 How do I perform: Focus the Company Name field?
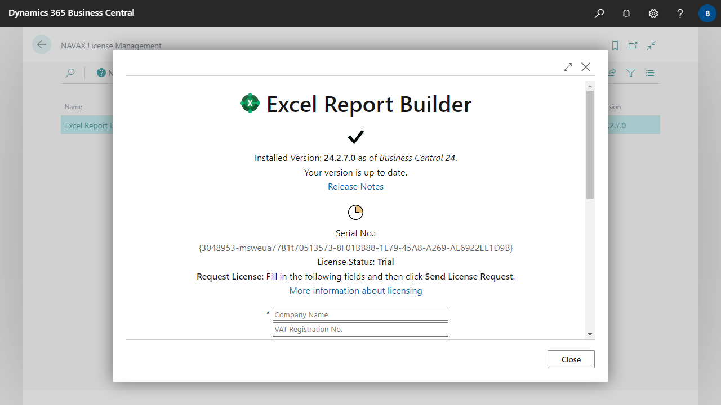coord(360,314)
